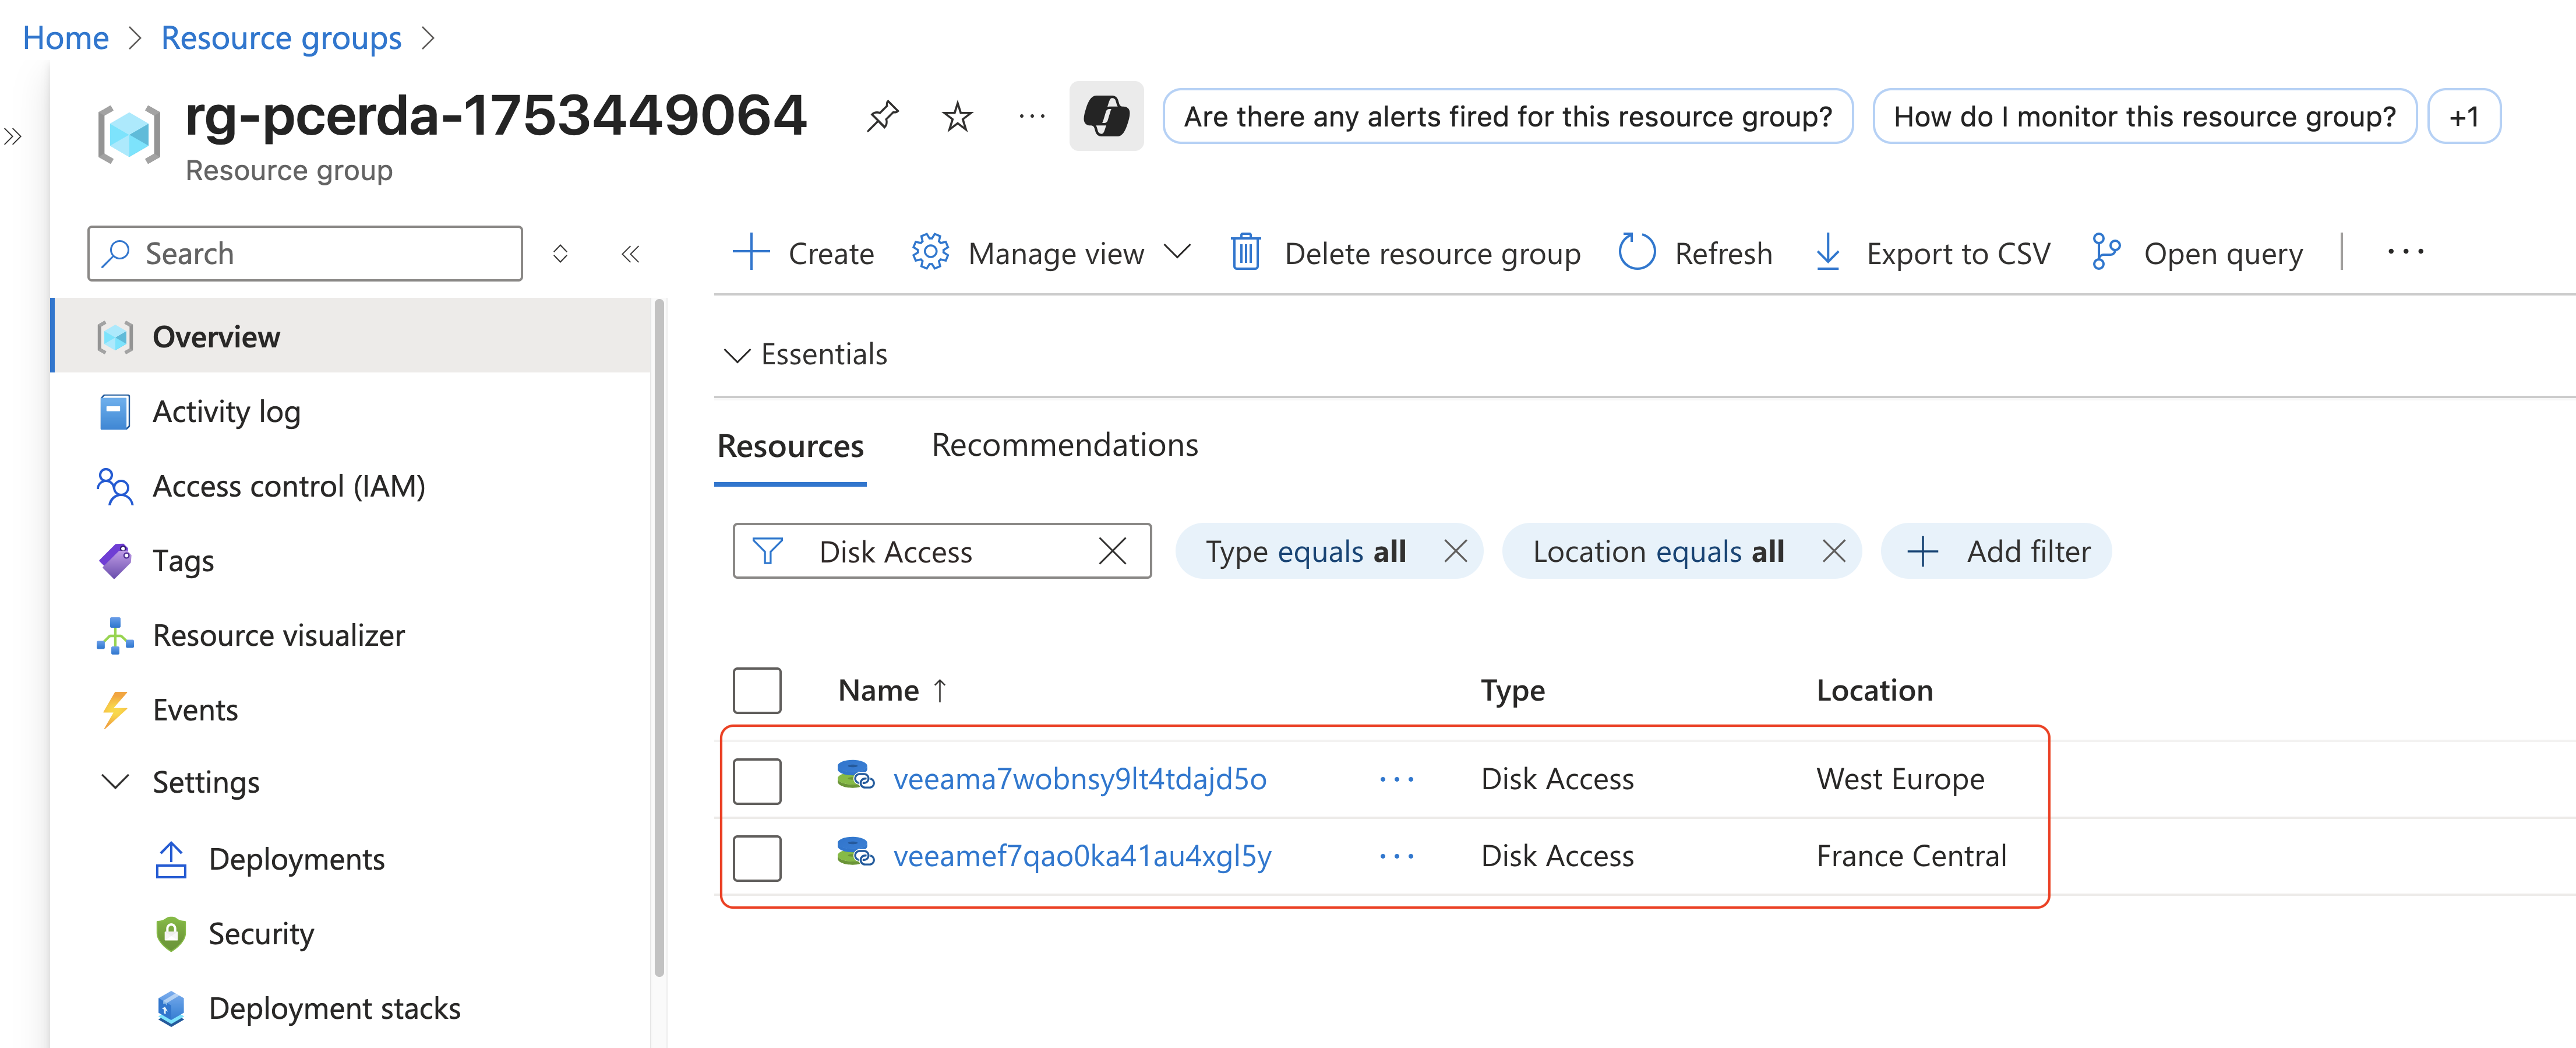
Task: Check the veeama7wobnsy9lt4tdajd5o row checkbox
Action: [x=757, y=780]
